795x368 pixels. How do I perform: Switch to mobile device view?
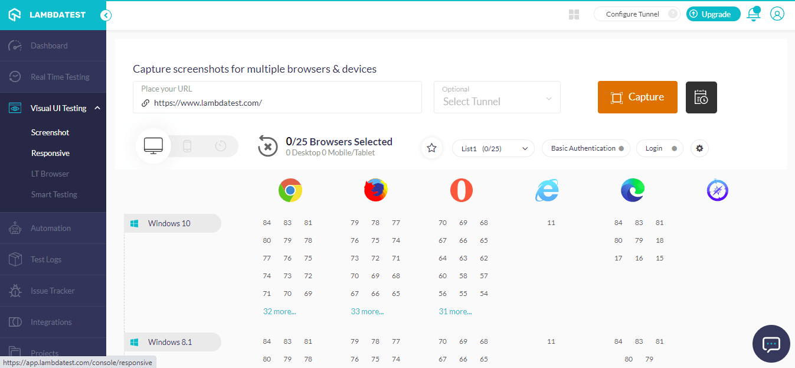click(187, 146)
